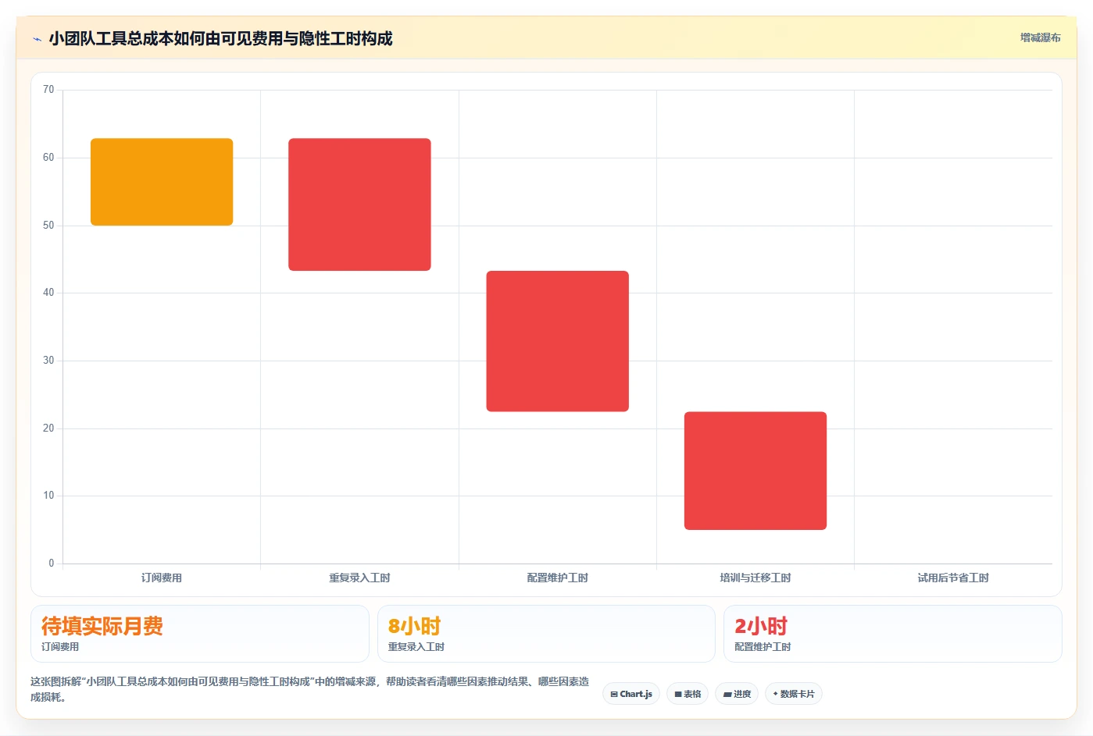Viewport: 1093px width, 736px height.
Task: Click the 配置维护工时 x-axis label
Action: pyautogui.click(x=557, y=578)
